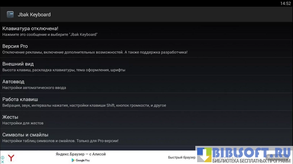Click the 'Библиотека бесплатных программ' caption
This screenshot has width=293, height=164.
[x=251, y=160]
